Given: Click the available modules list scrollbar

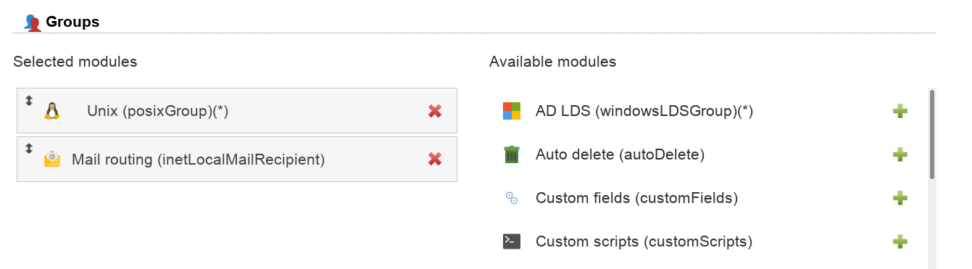Looking at the screenshot, I should (931, 178).
